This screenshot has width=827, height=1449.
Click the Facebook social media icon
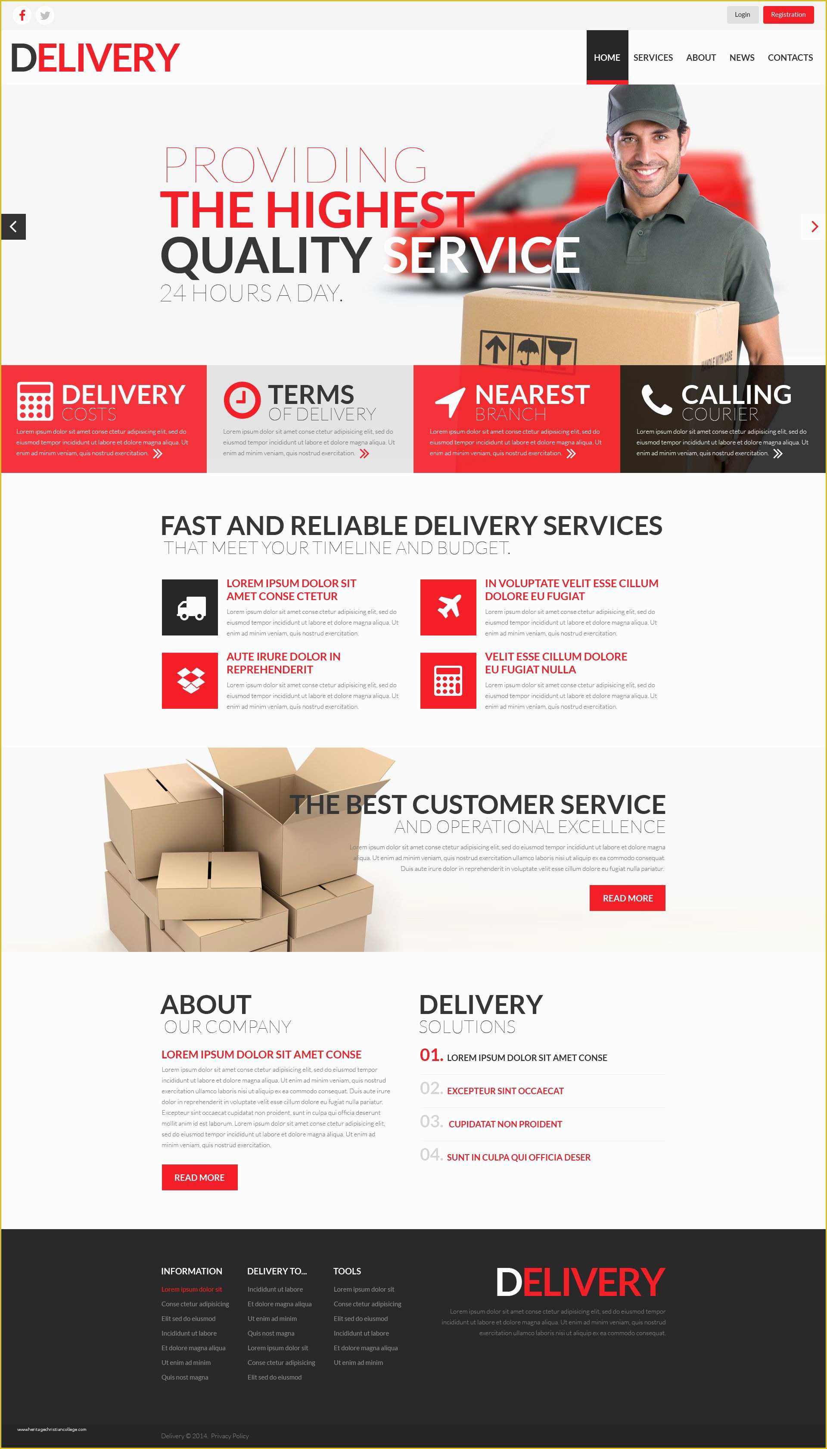pos(22,12)
